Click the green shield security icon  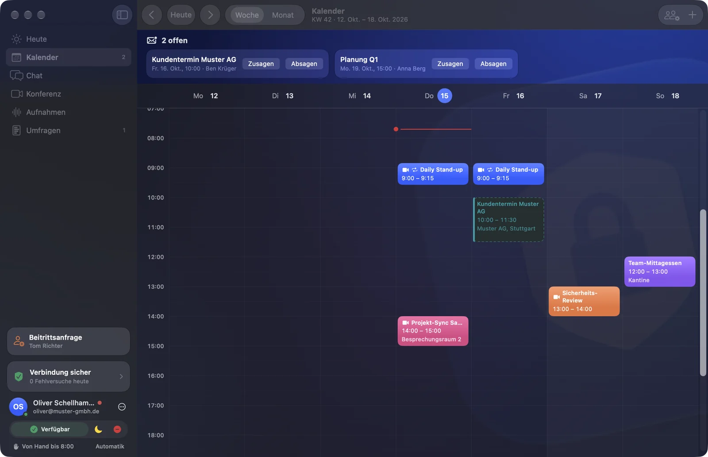tap(19, 376)
